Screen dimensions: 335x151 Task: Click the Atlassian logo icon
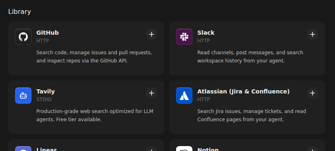(184, 95)
